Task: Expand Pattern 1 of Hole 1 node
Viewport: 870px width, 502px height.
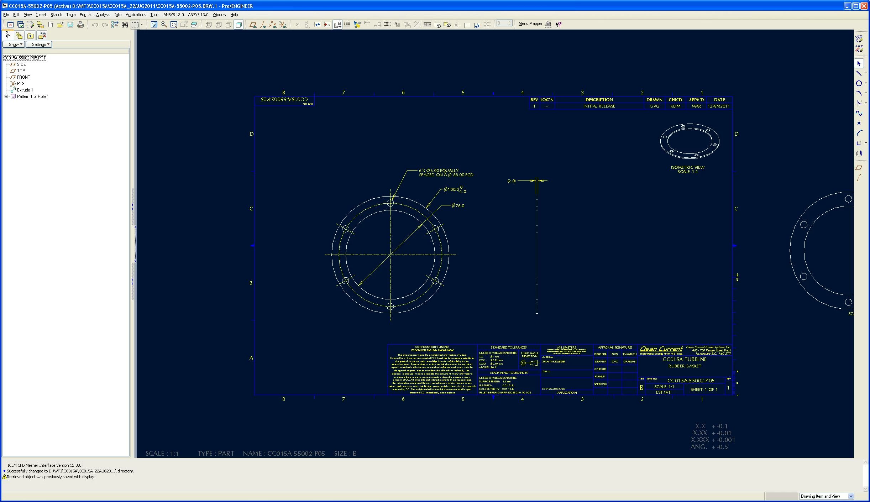Action: tap(6, 96)
